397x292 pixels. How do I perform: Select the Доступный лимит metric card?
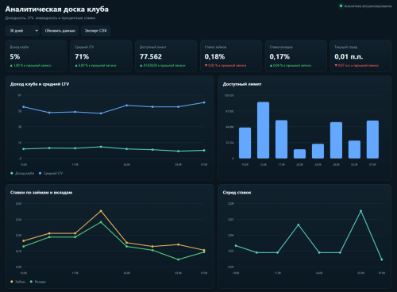166,56
